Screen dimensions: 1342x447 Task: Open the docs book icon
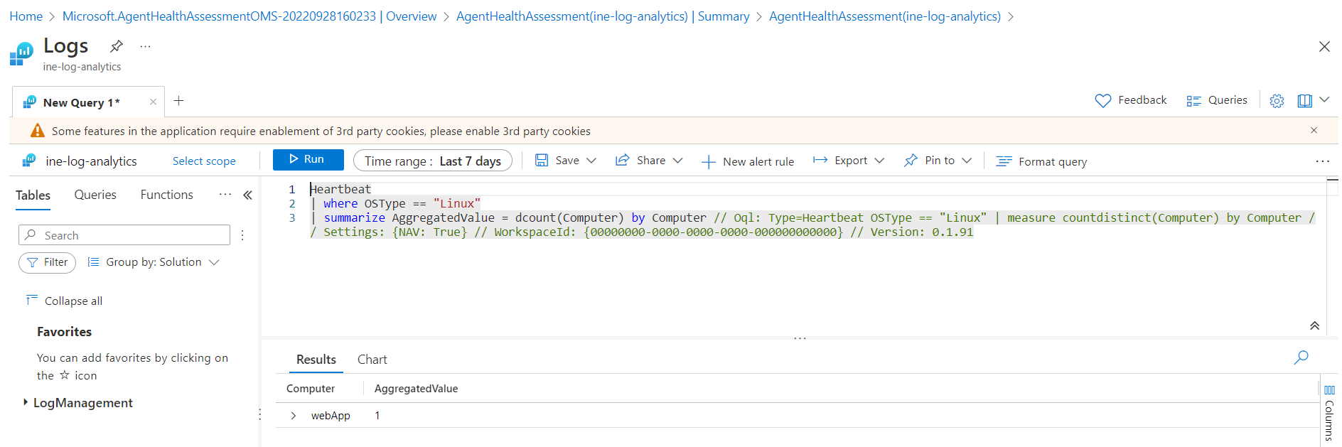click(x=1304, y=101)
